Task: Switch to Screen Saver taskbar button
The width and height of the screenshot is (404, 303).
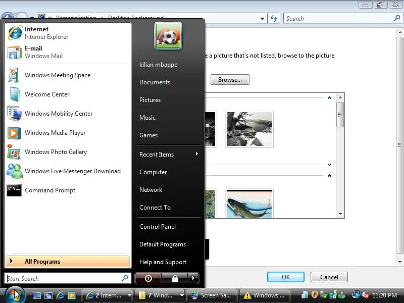Action: [x=212, y=295]
